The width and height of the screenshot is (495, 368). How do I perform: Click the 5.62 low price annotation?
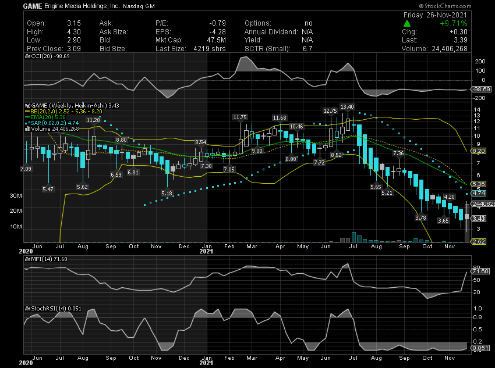pyautogui.click(x=82, y=187)
